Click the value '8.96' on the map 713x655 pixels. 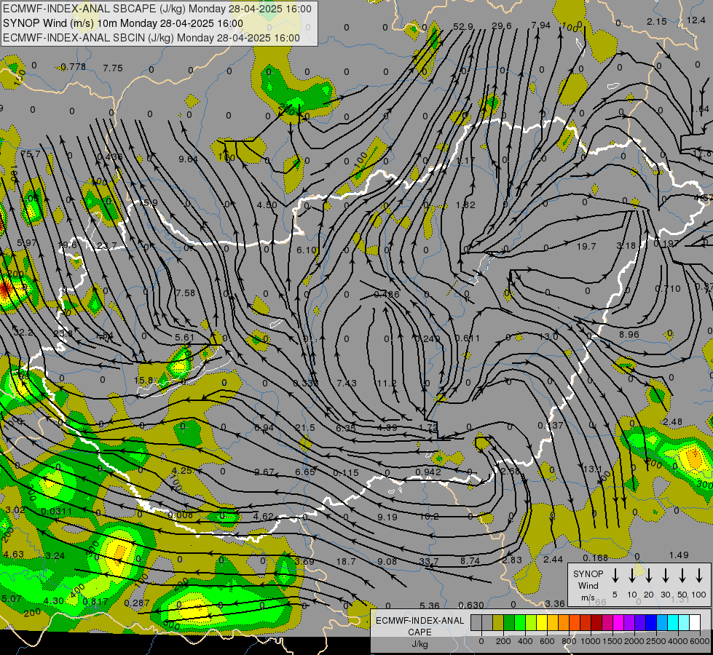pos(629,334)
